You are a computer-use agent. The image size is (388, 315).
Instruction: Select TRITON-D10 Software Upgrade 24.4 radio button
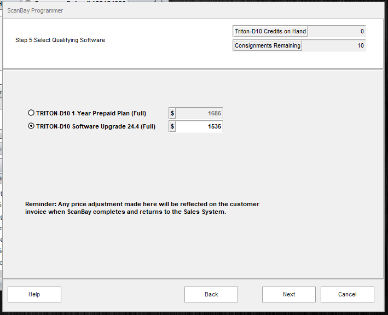[x=31, y=126]
